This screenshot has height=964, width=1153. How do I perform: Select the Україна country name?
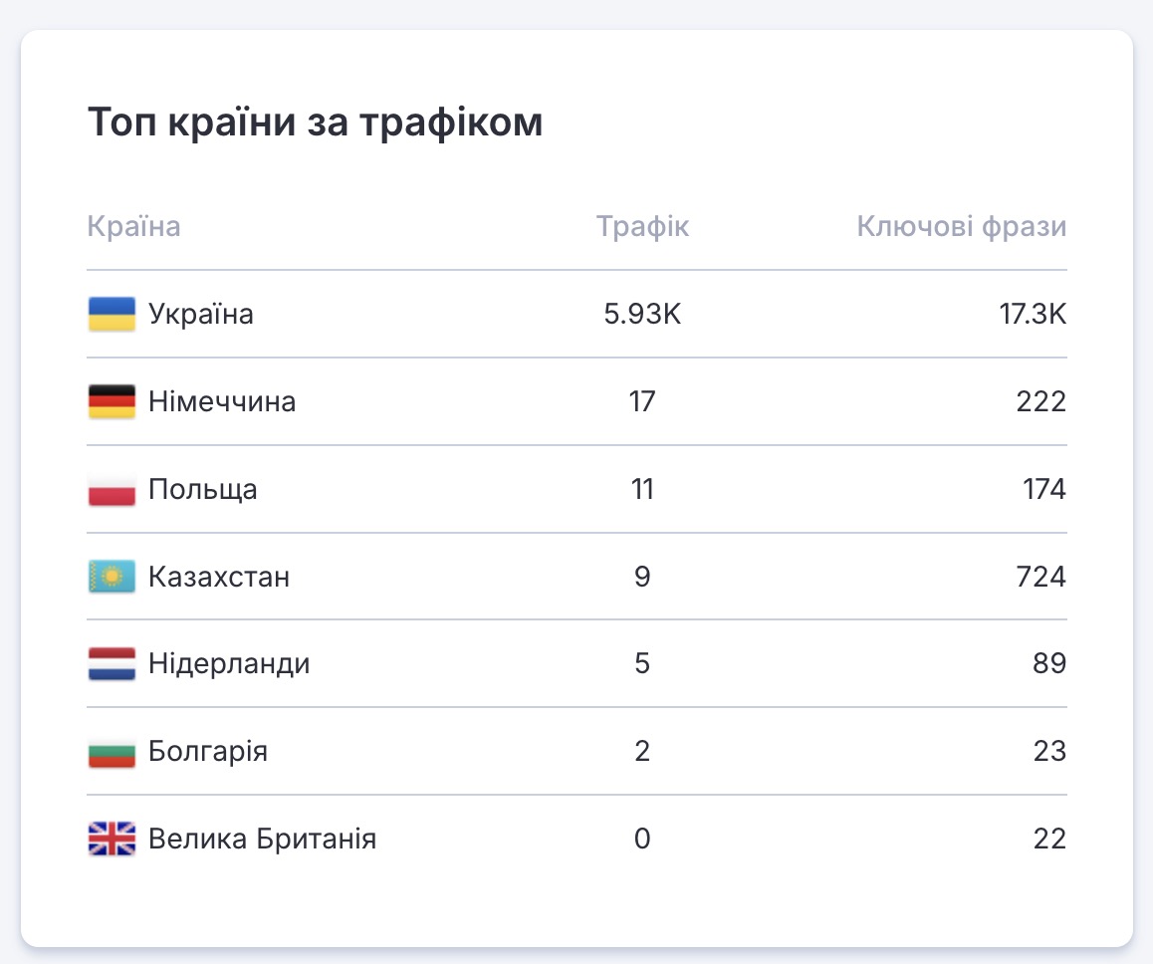[x=201, y=315]
